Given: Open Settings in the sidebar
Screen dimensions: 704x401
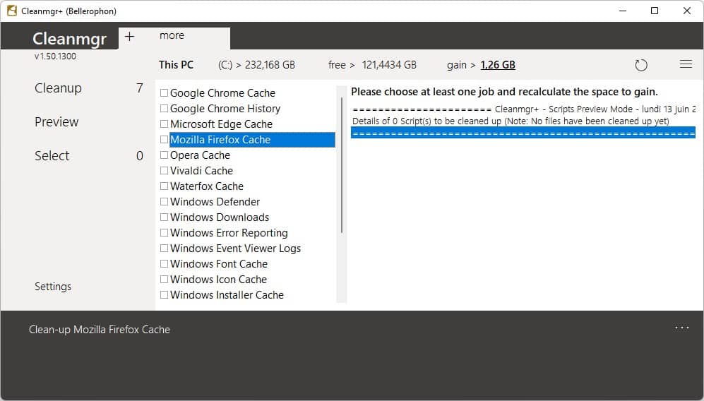Looking at the screenshot, I should pyautogui.click(x=53, y=287).
